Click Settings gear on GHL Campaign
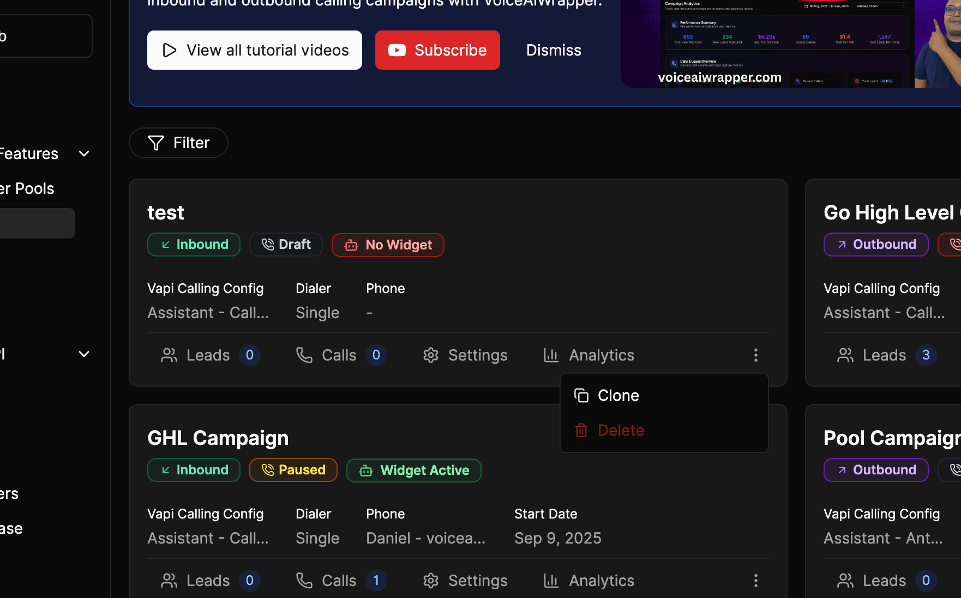The image size is (961, 598). pyautogui.click(x=465, y=581)
